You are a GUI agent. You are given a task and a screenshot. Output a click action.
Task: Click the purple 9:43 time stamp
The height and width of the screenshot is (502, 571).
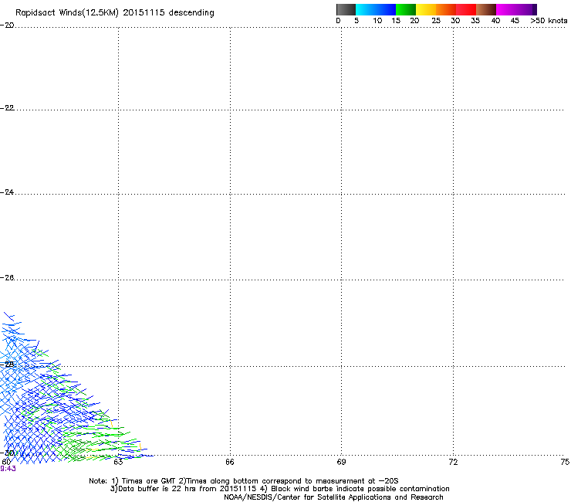[8, 469]
